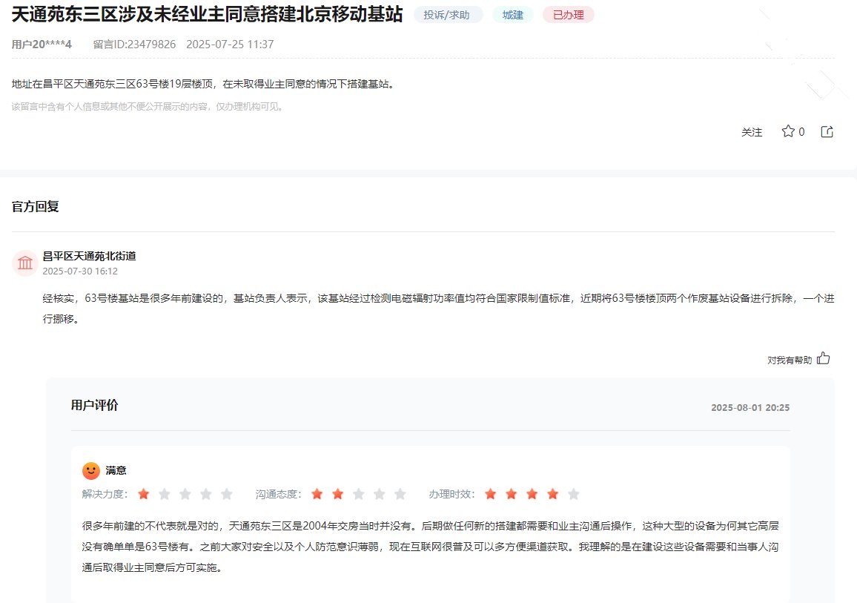Screen dimensions: 857x603
Task: Click the thumbs-up icon for 对我有帮助
Action: [x=823, y=359]
